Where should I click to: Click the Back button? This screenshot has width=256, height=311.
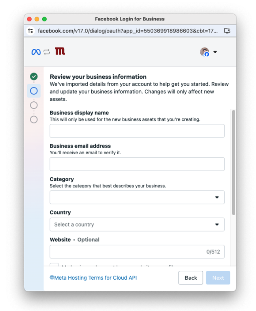point(191,278)
